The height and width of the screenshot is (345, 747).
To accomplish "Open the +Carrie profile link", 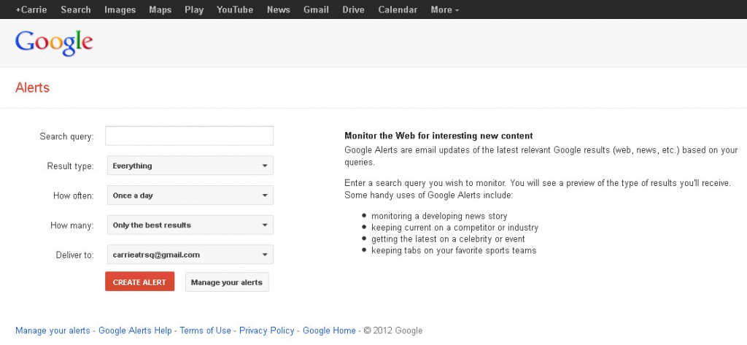I will point(31,9).
